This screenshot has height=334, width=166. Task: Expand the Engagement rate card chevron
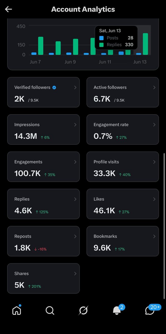[x=154, y=125]
